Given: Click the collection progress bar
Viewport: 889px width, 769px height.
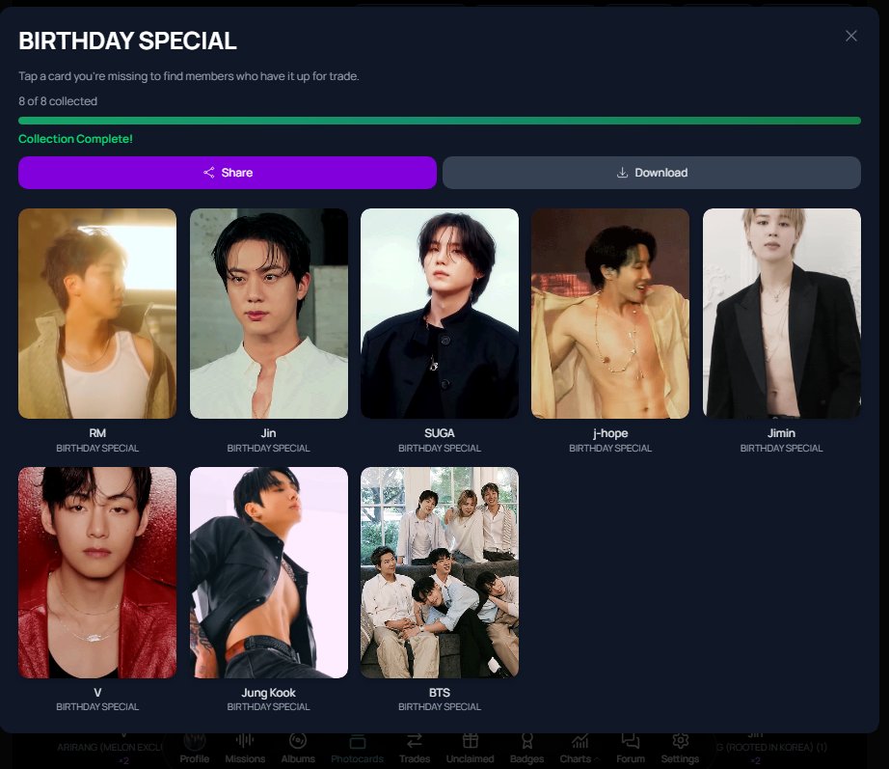Looking at the screenshot, I should [440, 121].
